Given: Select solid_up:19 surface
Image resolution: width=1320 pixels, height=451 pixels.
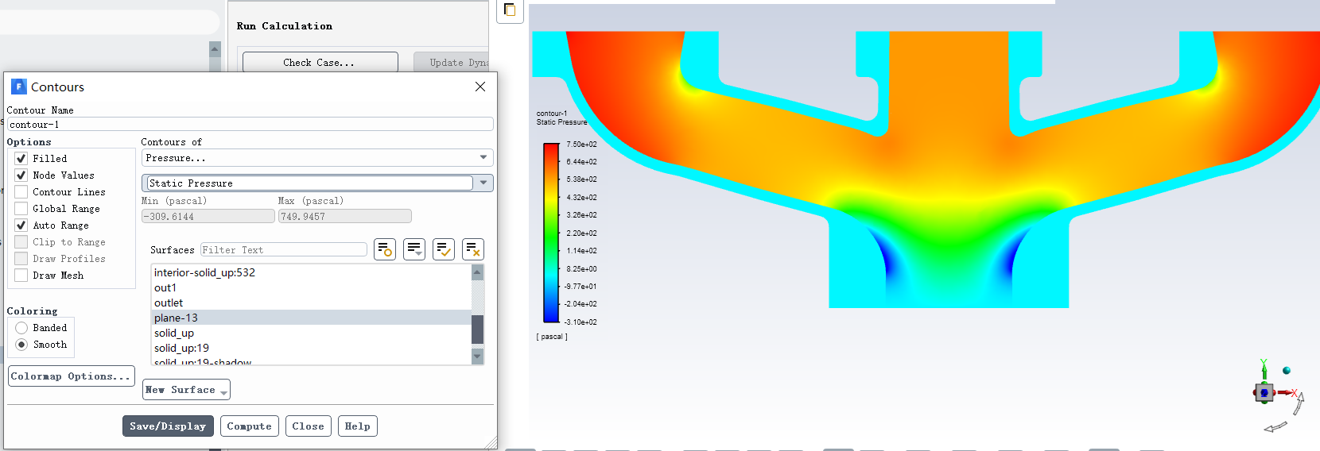Looking at the screenshot, I should [x=312, y=348].
